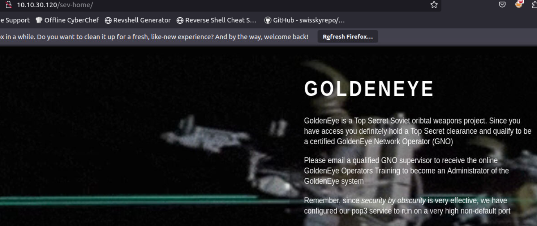Open Offline CyberChef bookmark
The height and width of the screenshot is (226, 537).
coord(67,20)
